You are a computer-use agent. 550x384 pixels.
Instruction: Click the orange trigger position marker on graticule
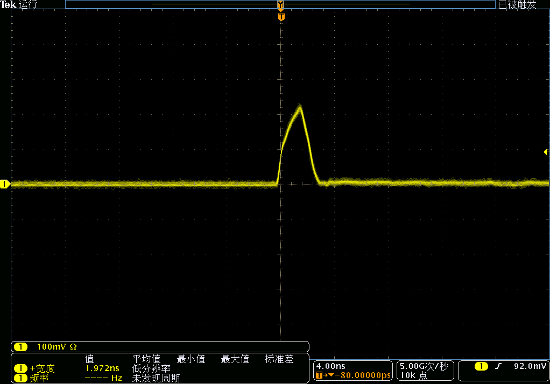pos(281,17)
